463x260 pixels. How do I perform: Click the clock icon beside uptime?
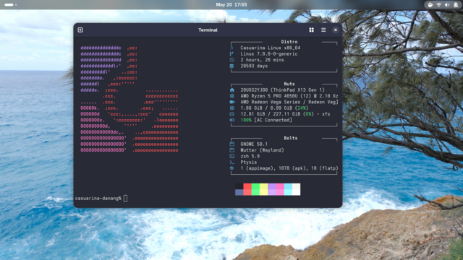pyautogui.click(x=231, y=60)
